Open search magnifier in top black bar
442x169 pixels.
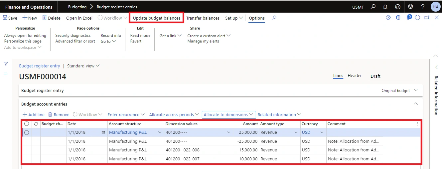coord(373,7)
